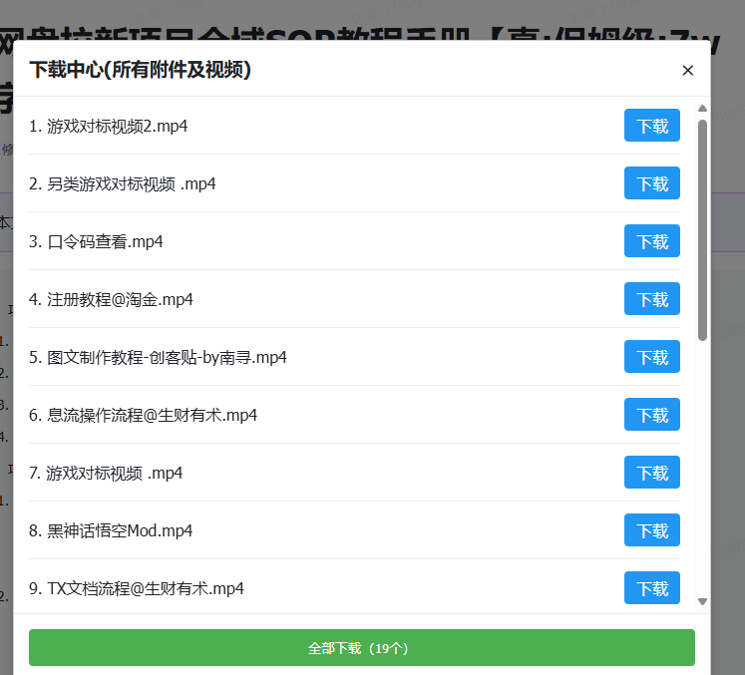Download 黑神话悟空Mod.mp4

tap(652, 530)
